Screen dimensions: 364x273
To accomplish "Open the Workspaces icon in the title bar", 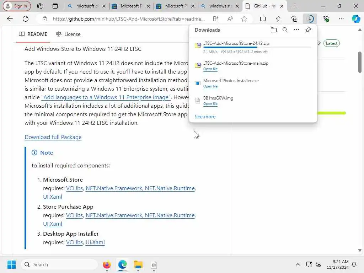I will tap(40, 6).
